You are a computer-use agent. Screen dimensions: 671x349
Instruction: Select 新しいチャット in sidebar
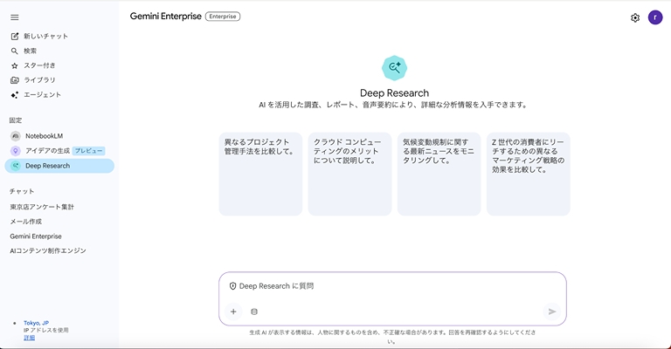[45, 37]
